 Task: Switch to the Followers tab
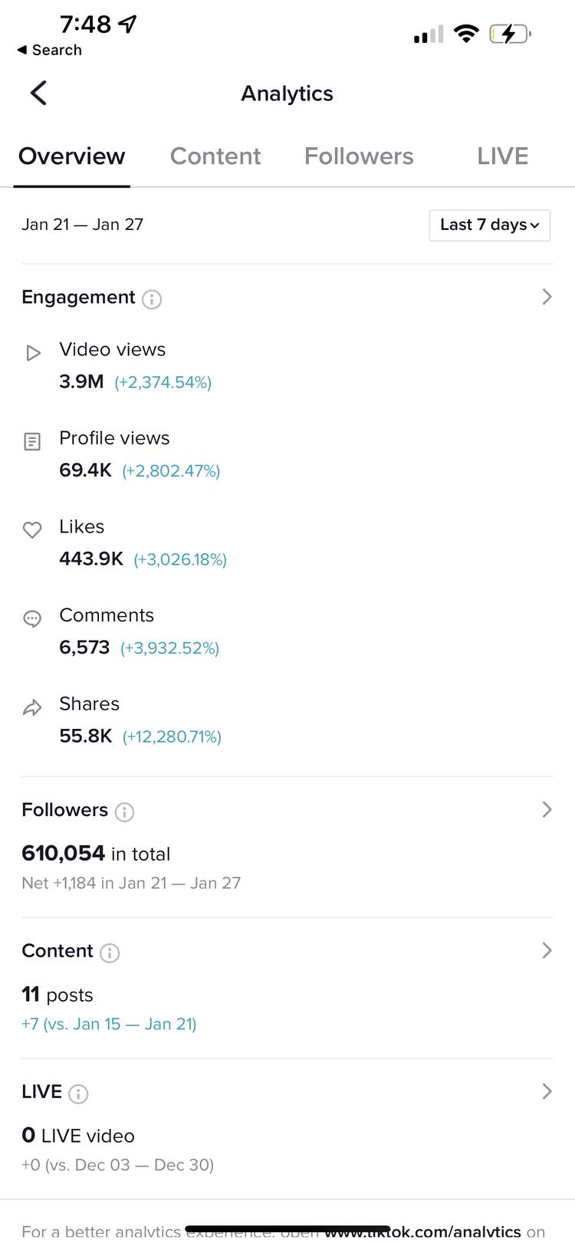point(359,156)
